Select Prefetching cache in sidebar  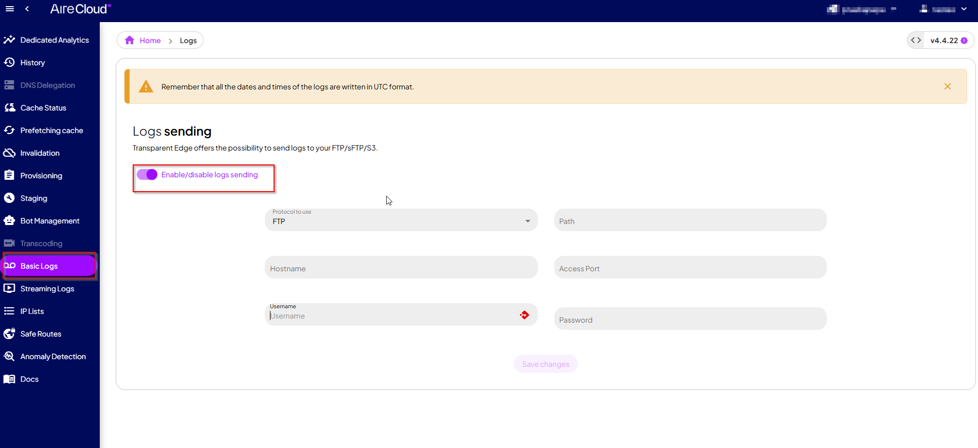pyautogui.click(x=50, y=130)
